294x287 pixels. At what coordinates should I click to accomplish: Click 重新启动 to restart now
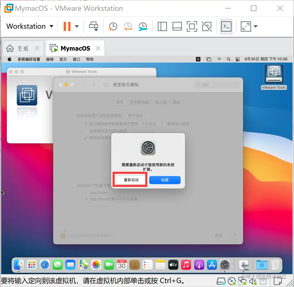131,180
